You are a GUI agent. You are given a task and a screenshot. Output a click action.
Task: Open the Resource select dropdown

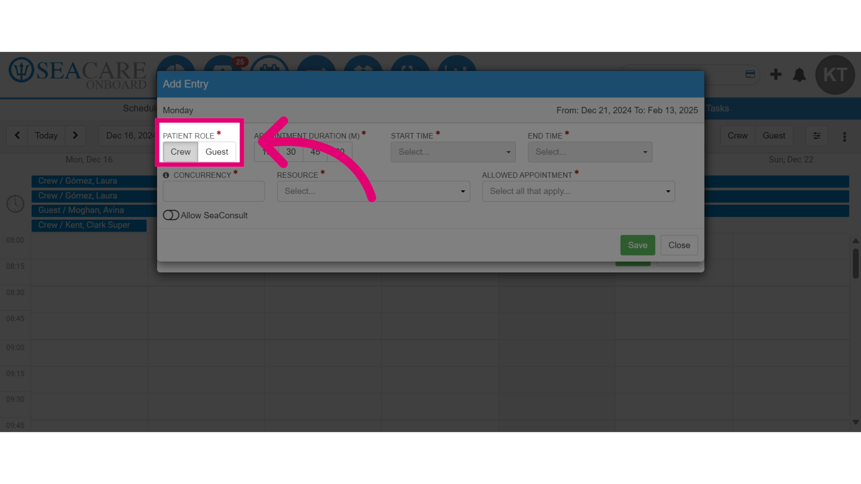pos(373,191)
